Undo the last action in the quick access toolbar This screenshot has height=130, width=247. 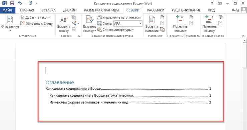point(20,3)
